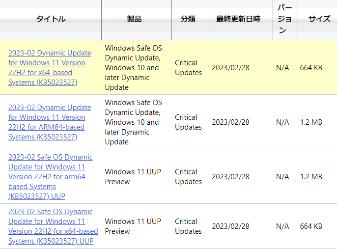
Task: Select product text in the ARM64 Dynamic Update row
Action: pyautogui.click(x=134, y=122)
